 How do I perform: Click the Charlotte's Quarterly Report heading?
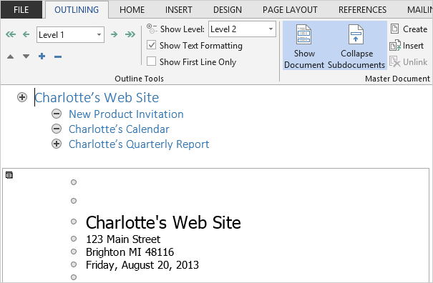(139, 144)
